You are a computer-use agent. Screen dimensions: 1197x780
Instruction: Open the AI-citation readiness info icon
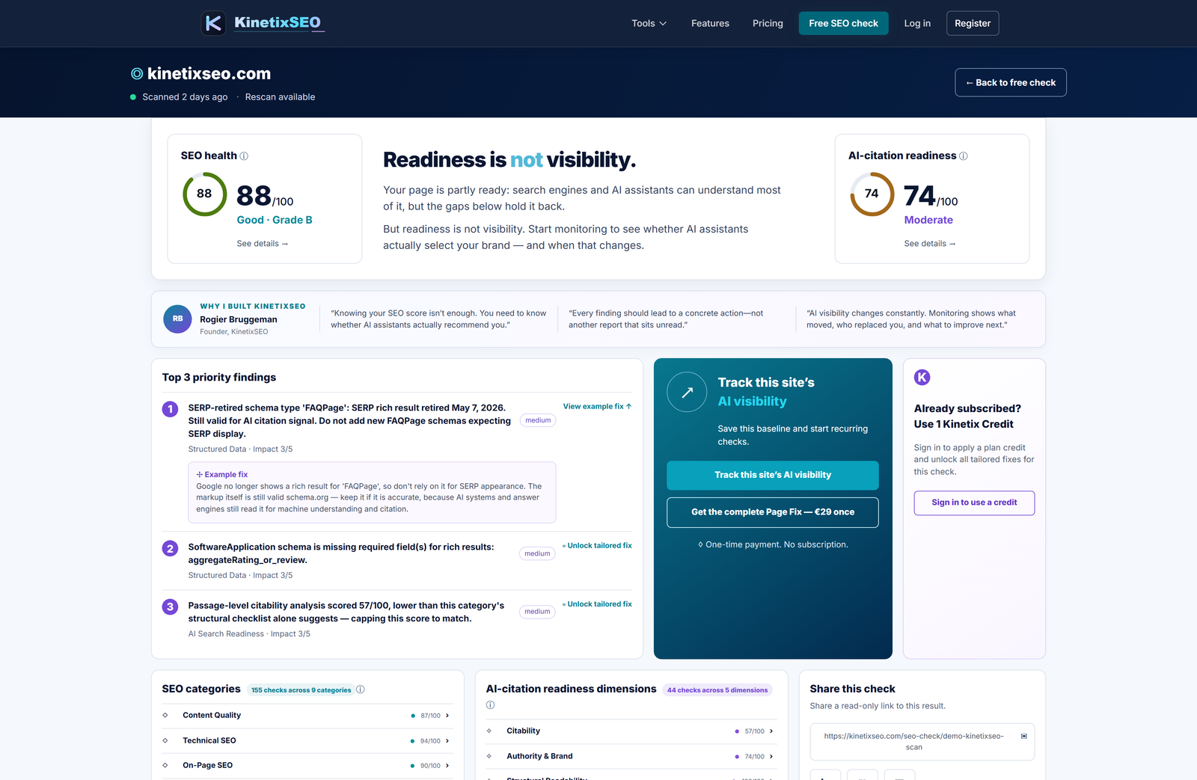(964, 156)
